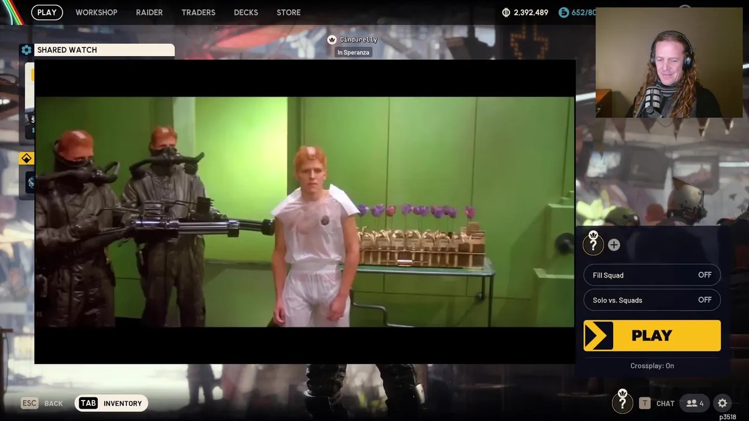Add a squad member with plus icon

(614, 245)
